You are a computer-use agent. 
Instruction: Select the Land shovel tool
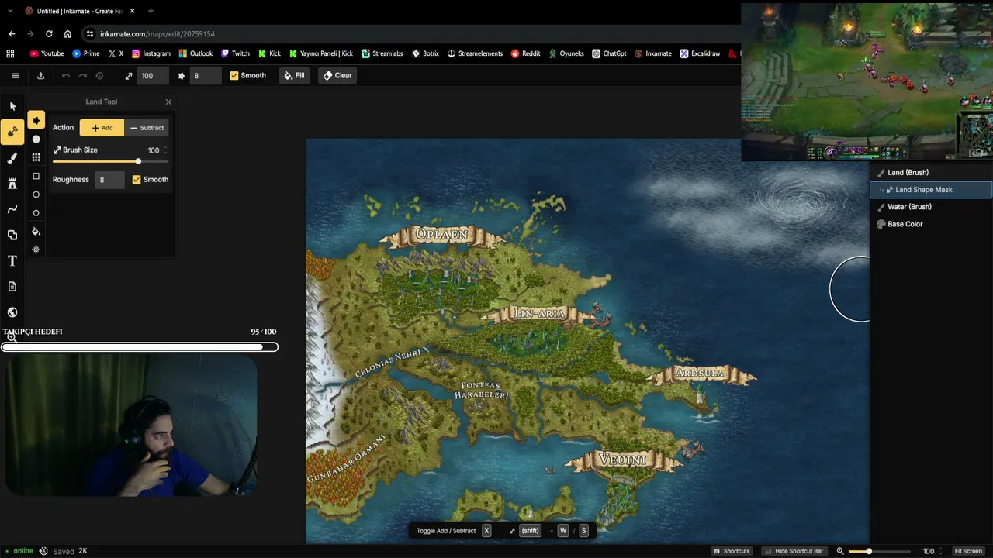[x=12, y=132]
